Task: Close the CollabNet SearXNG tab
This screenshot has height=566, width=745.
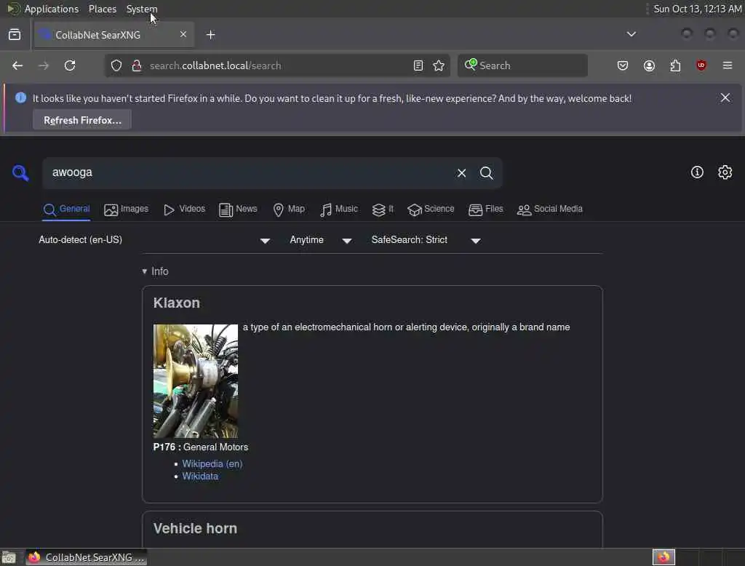Action: [183, 34]
